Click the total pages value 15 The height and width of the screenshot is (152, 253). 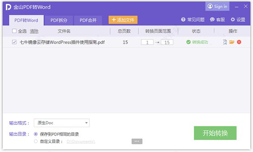click(125, 42)
